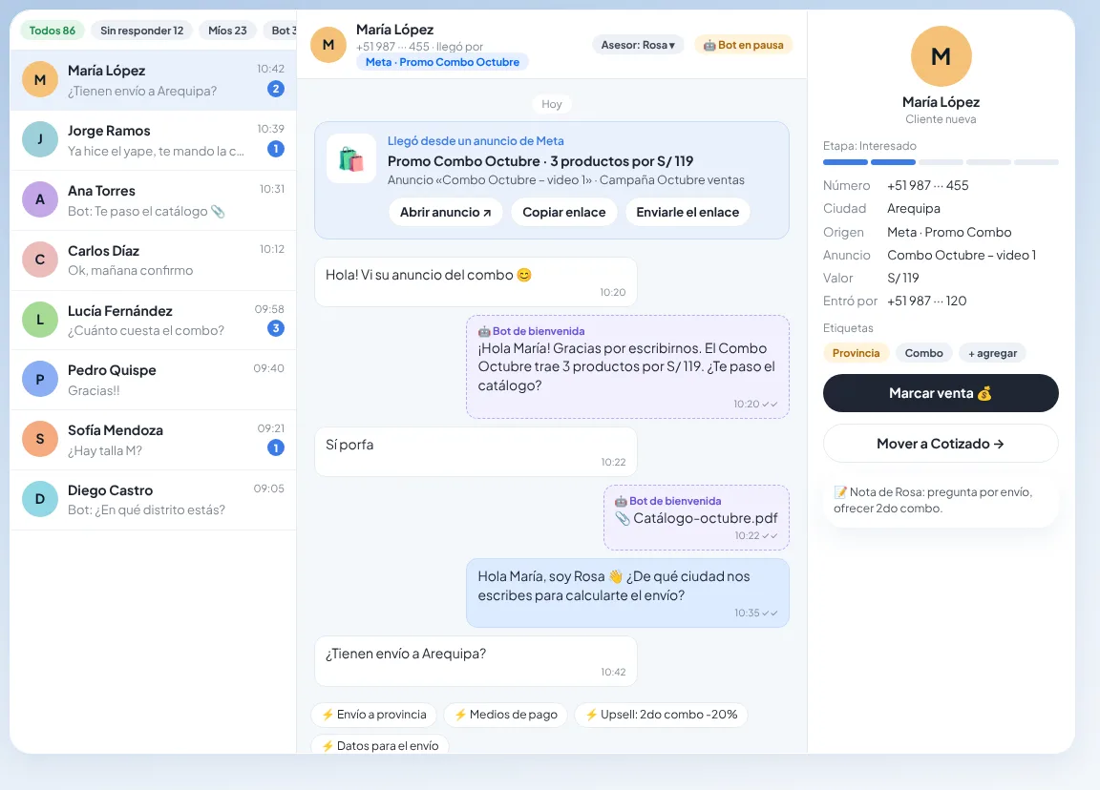
Task: Click unread badge 3 on Lucía Fernández
Action: 276,328
